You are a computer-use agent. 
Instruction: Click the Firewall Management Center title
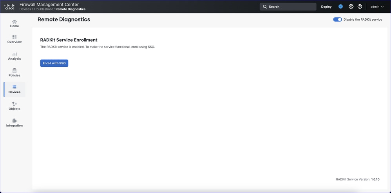[x=49, y=4]
